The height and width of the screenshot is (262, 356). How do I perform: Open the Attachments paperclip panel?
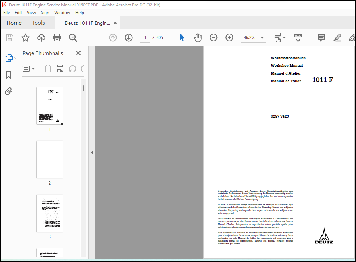pyautogui.click(x=9, y=91)
